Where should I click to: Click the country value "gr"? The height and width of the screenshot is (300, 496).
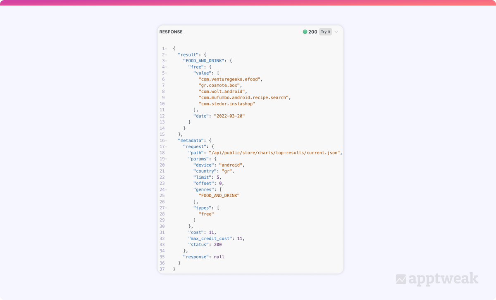pyautogui.click(x=227, y=171)
